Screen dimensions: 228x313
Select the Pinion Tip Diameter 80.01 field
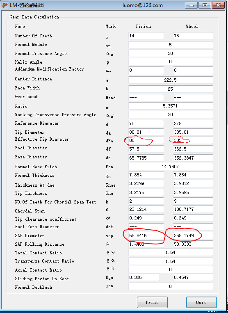pos(146,132)
